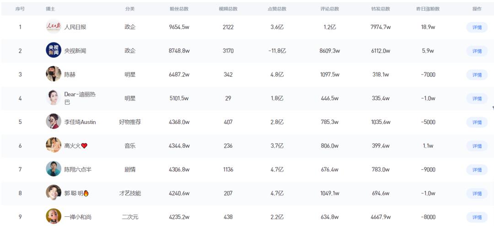Click the 人民日报 avatar logo

click(x=54, y=27)
